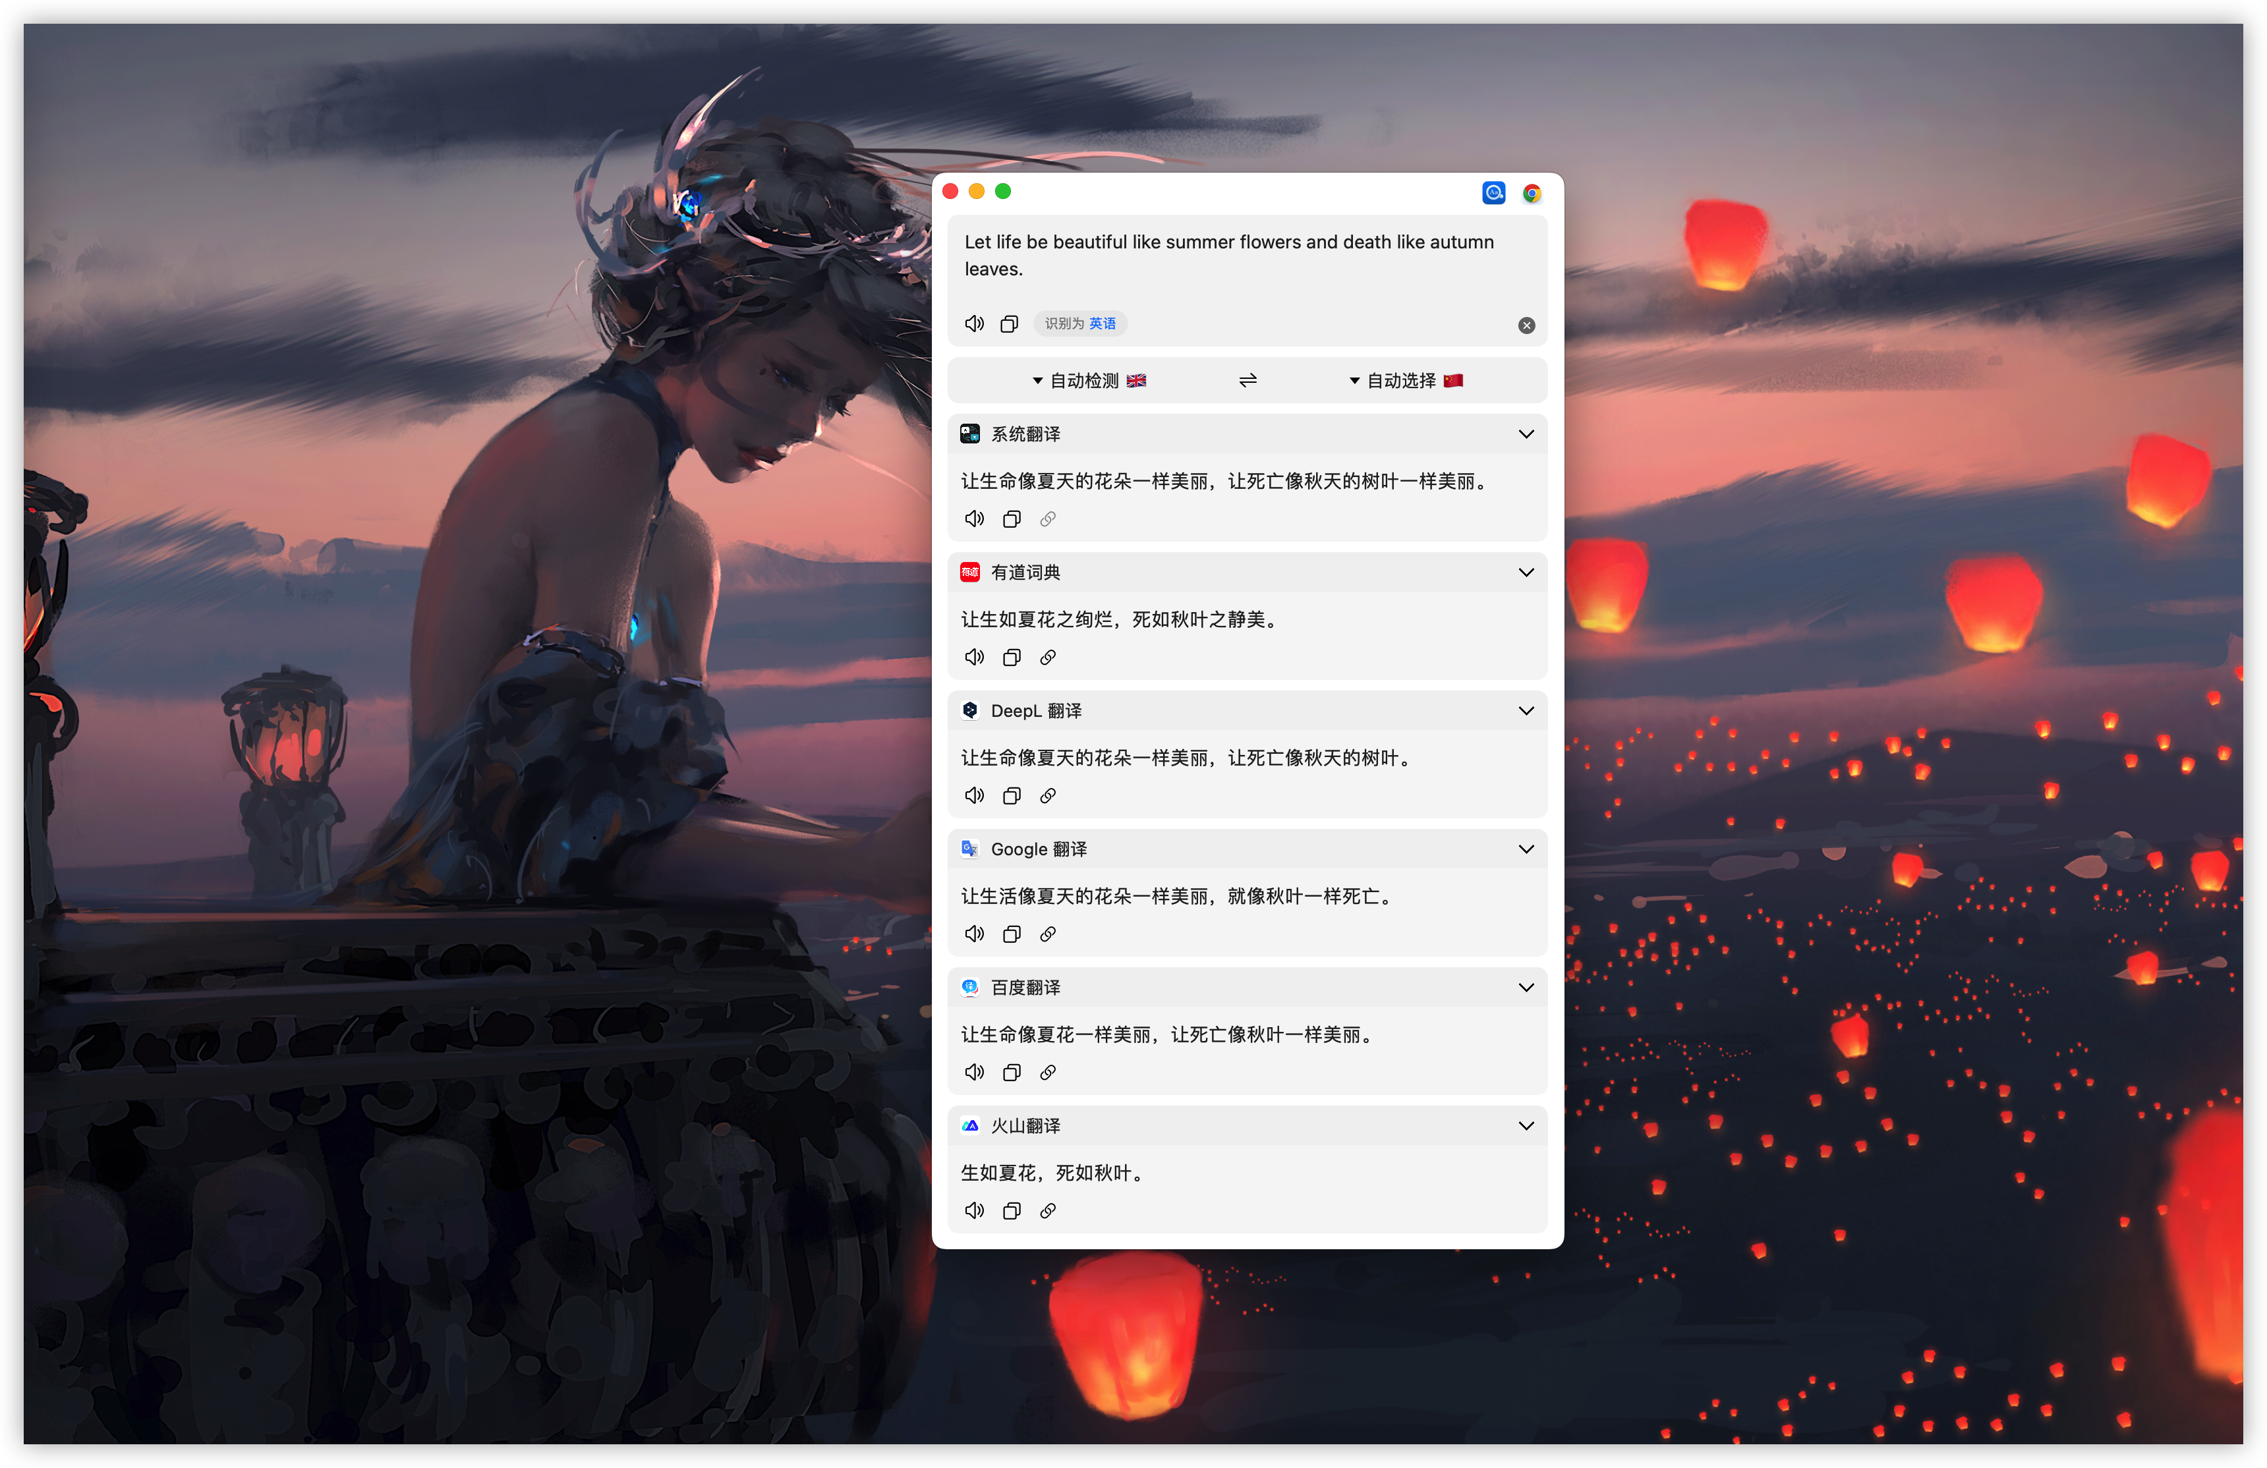Play audio of the source English text
Image resolution: width=2267 pixels, height=1468 pixels.
click(x=973, y=324)
